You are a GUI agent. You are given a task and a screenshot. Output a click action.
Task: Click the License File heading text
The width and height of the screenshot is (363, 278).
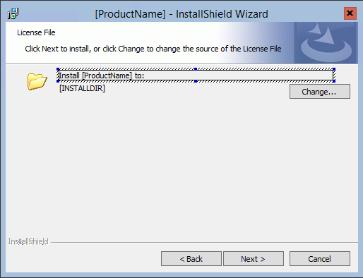click(36, 32)
